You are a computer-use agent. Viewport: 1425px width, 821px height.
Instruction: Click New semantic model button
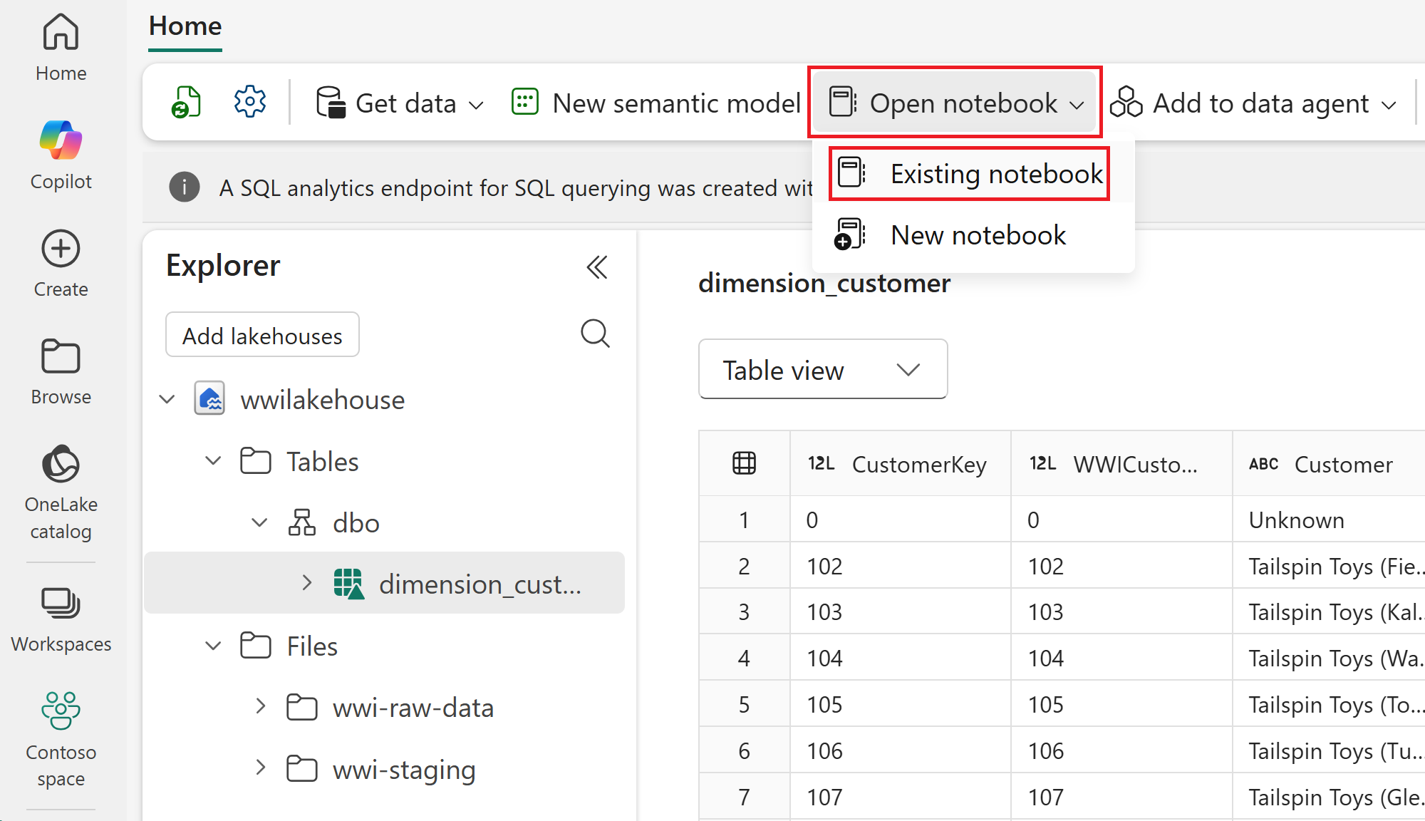656,103
